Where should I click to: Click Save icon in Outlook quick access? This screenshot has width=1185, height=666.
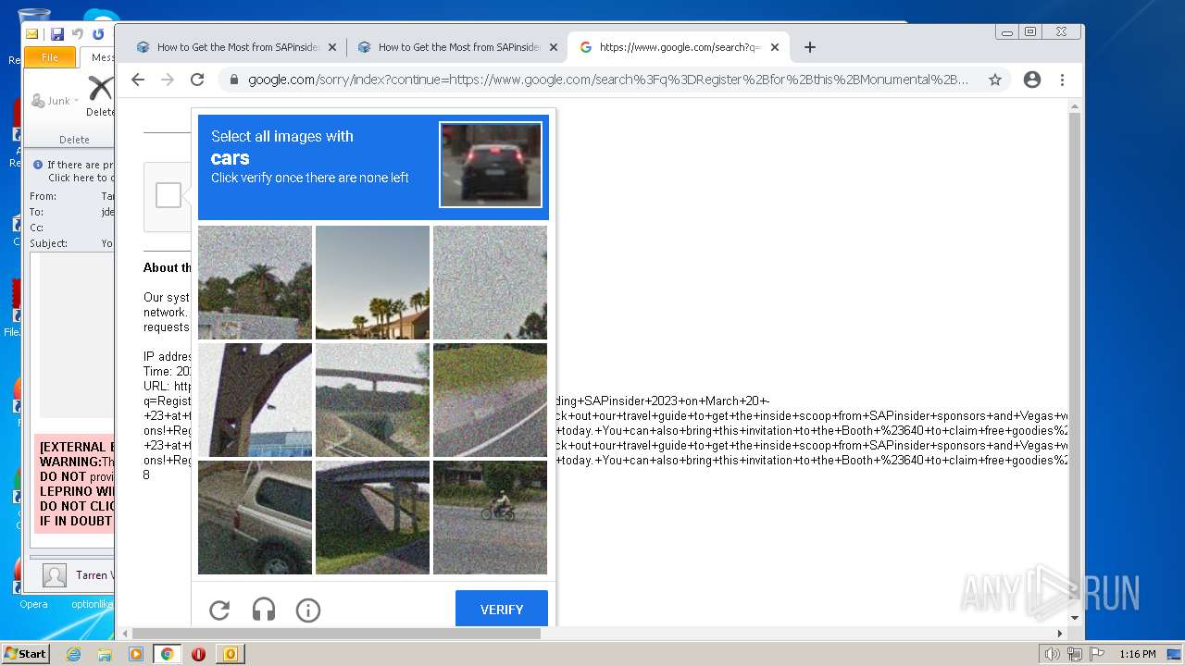click(57, 34)
